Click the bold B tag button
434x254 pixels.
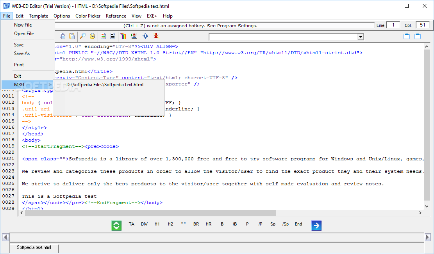[x=222, y=224]
